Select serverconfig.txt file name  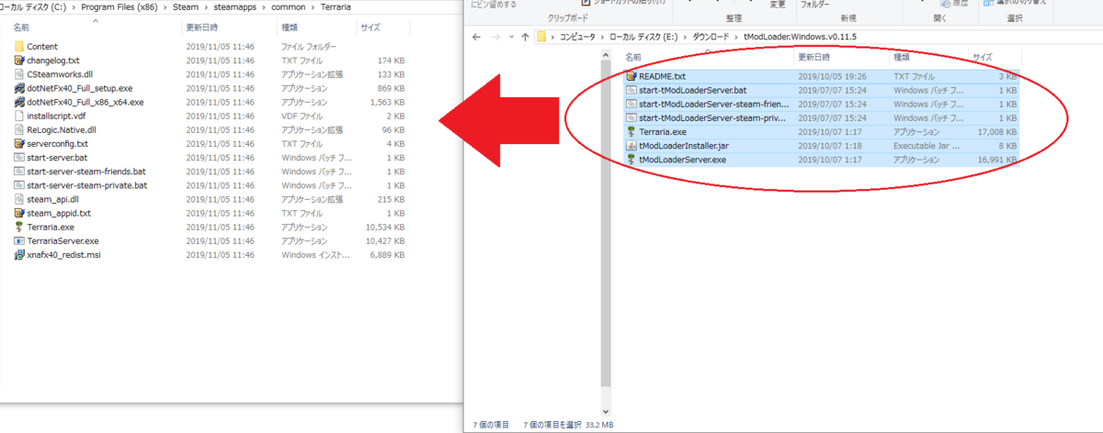click(x=57, y=144)
